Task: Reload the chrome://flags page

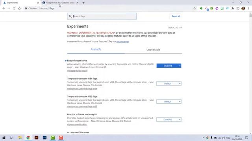Action: (x=14, y=9)
